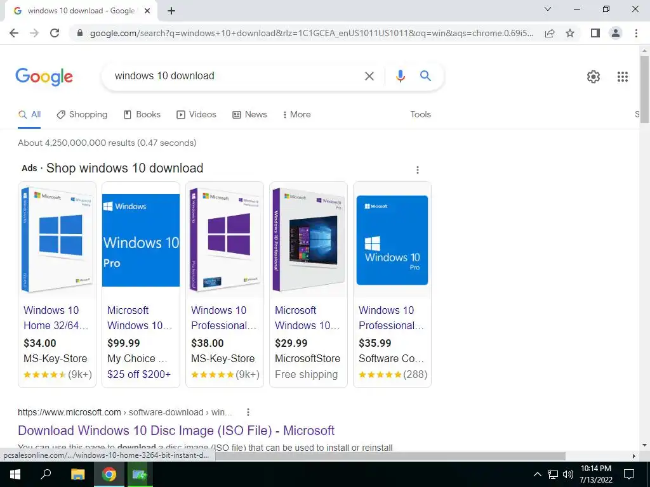Submit search with magnifying glass
Image resolution: width=650 pixels, height=487 pixels.
[425, 76]
